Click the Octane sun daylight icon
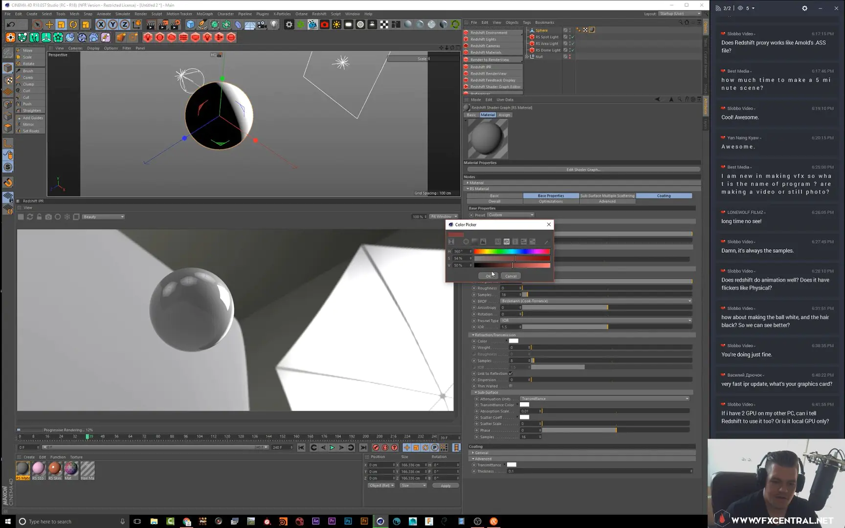The image size is (845, 528). (x=336, y=24)
